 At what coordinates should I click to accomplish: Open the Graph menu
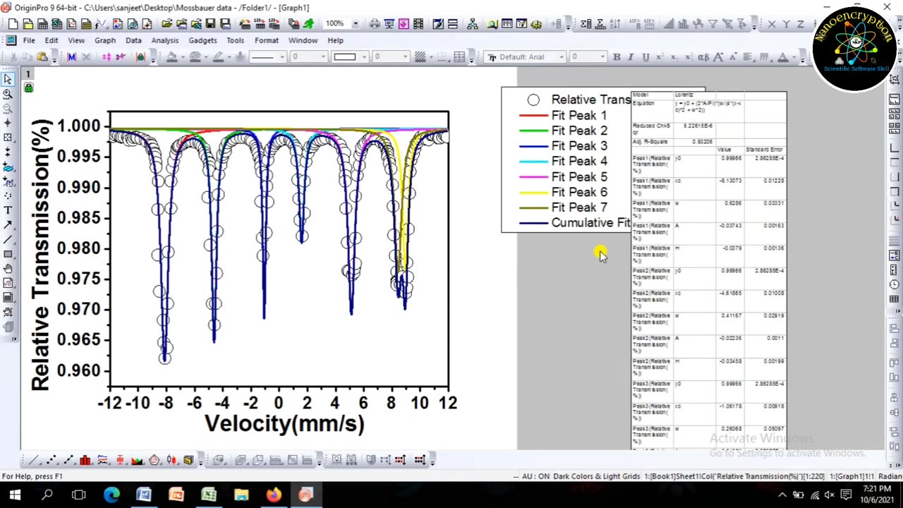coord(104,40)
